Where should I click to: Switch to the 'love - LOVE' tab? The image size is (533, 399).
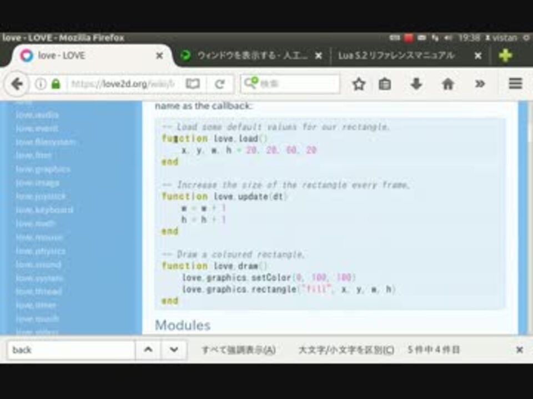(x=92, y=55)
